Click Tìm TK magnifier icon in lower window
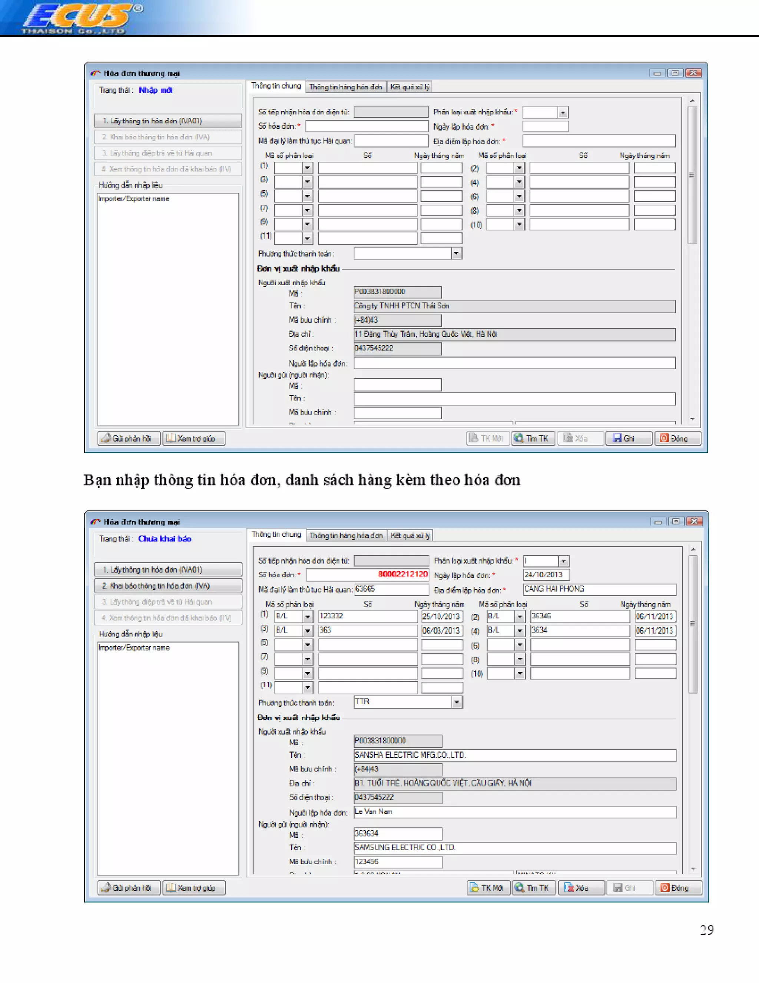The image size is (759, 983). click(520, 887)
